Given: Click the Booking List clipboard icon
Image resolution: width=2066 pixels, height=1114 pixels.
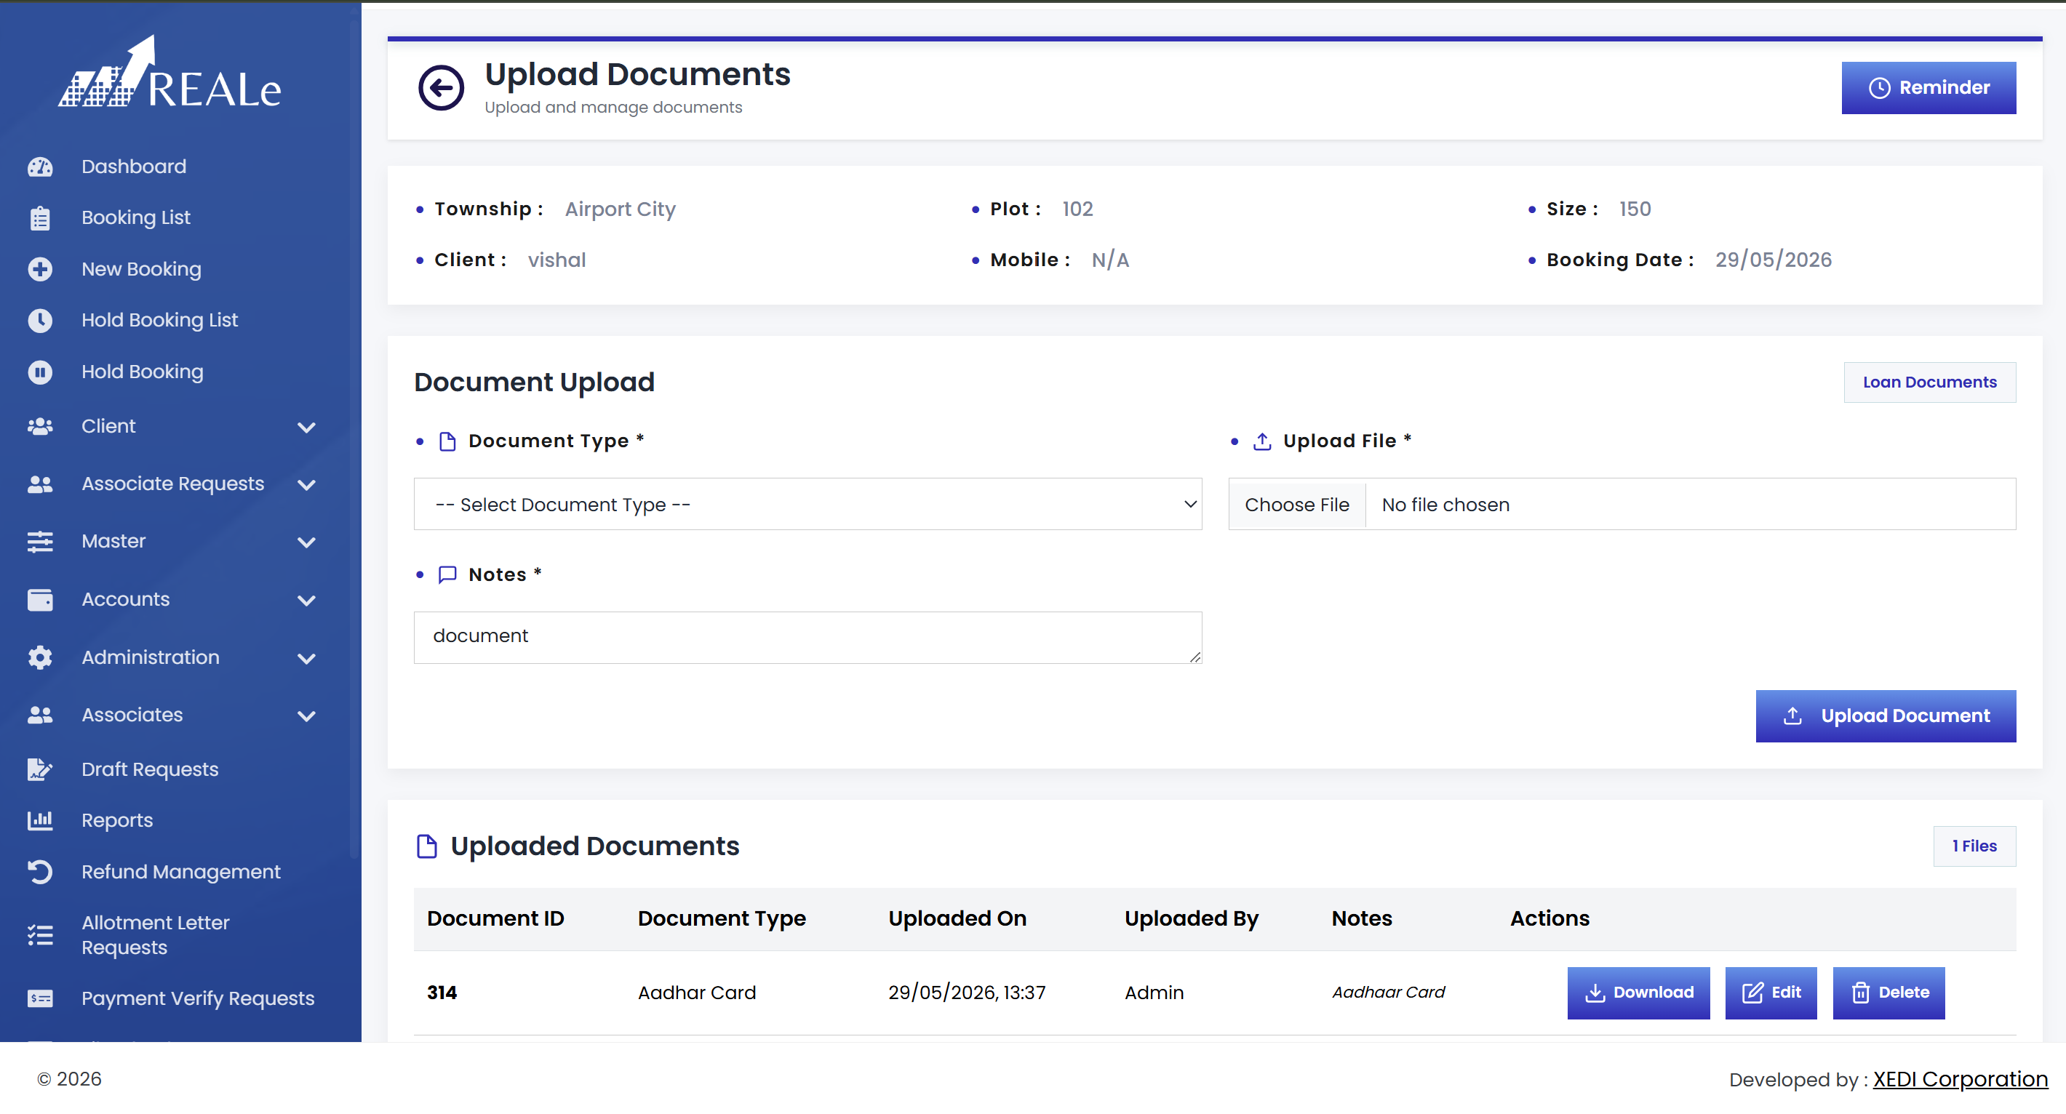Looking at the screenshot, I should 40,218.
